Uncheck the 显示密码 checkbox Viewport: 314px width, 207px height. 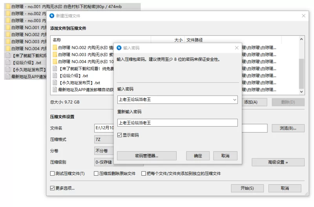click(120, 135)
